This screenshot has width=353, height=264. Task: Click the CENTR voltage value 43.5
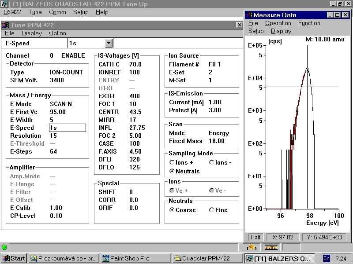[135, 112]
